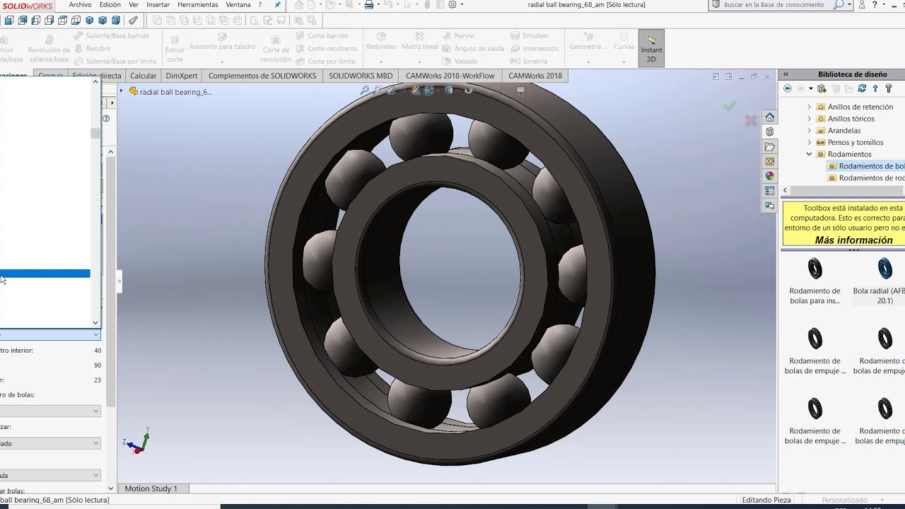Switch to the SOLIDWORKS MBD tab

click(361, 76)
